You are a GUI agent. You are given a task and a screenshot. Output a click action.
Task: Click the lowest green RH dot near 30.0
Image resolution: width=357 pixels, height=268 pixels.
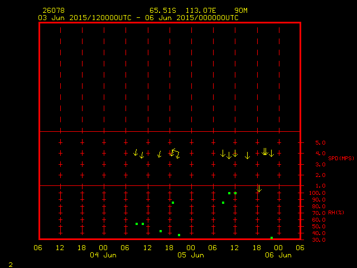[x=272, y=238]
